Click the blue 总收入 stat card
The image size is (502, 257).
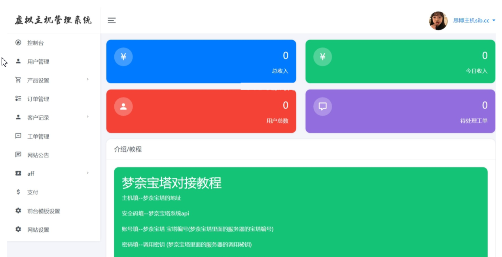pyautogui.click(x=201, y=61)
